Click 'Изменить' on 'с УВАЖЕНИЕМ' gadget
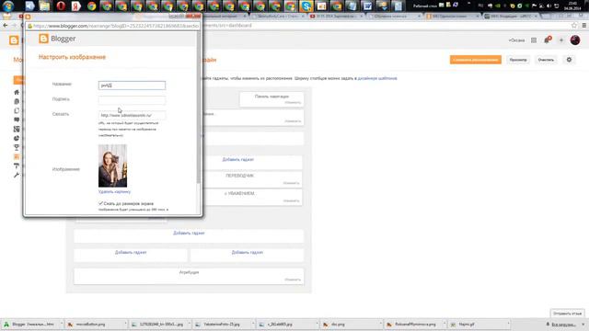 coord(292,200)
